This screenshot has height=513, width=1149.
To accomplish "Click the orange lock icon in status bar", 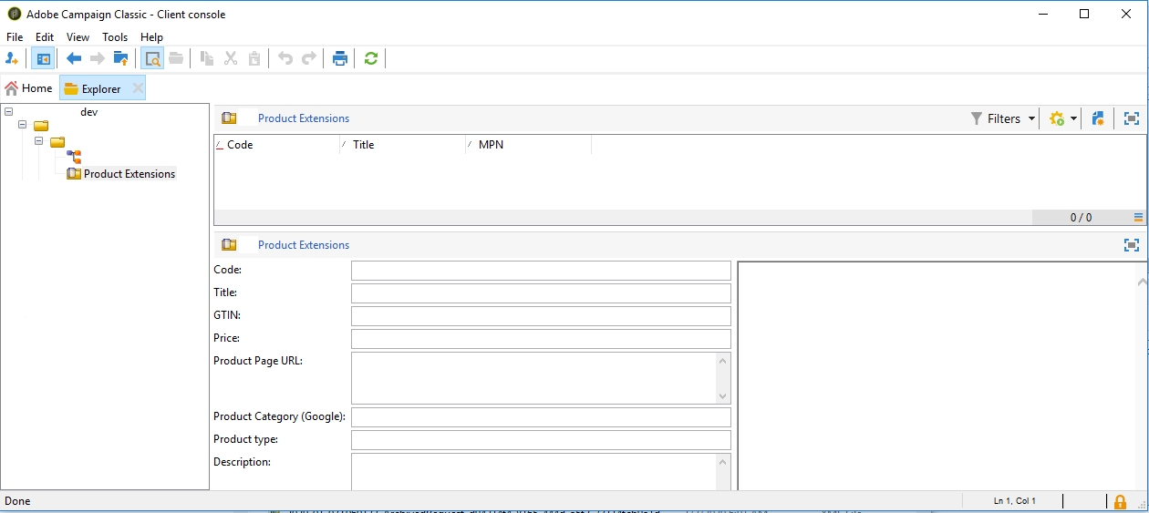I will coord(1120,501).
